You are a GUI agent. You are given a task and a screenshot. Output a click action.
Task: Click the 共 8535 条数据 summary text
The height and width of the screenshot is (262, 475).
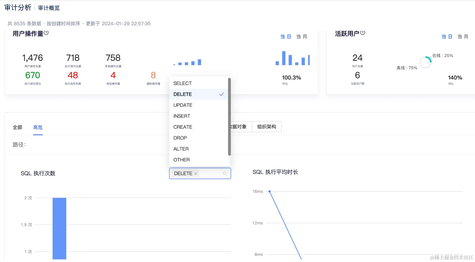tap(24, 24)
